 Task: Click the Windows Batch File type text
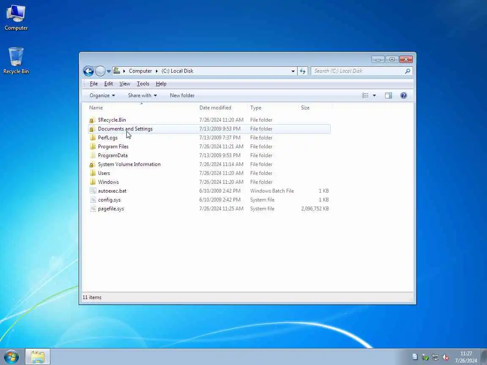tap(272, 191)
